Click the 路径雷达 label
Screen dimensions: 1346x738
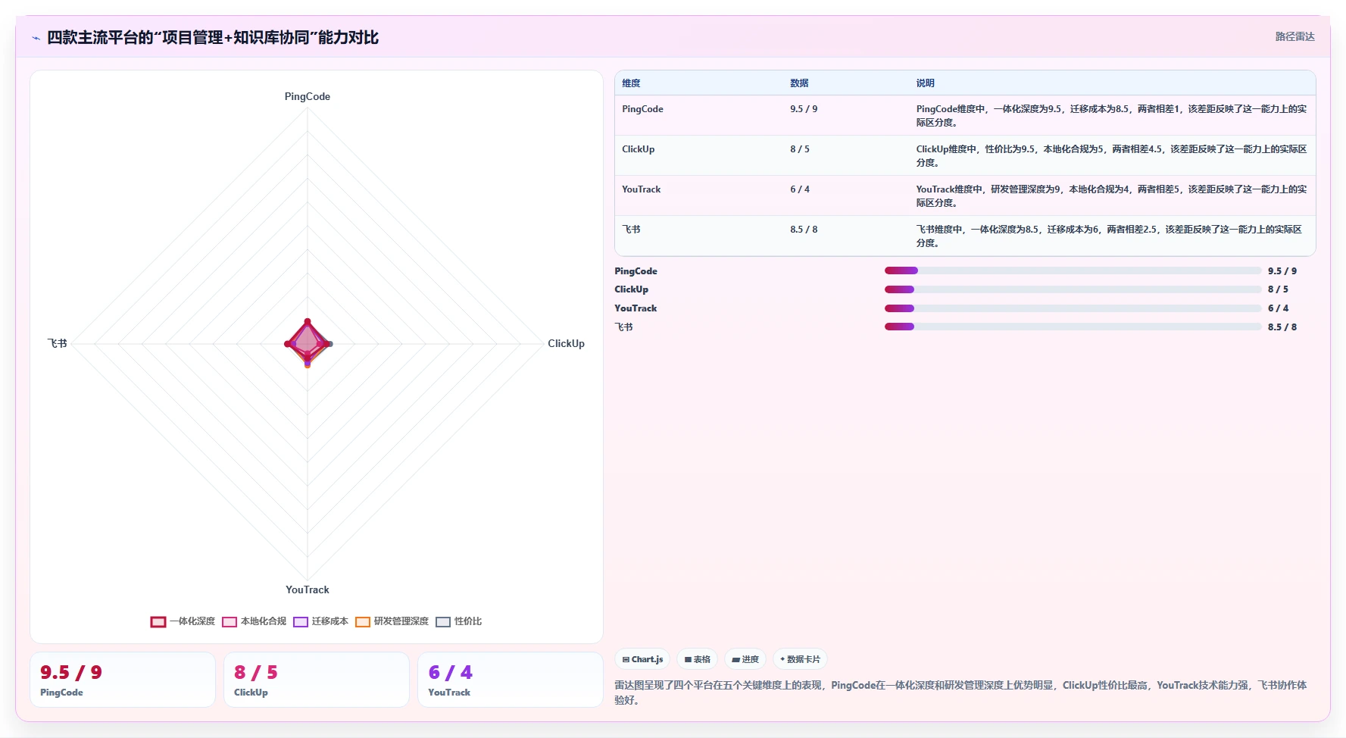click(1294, 36)
